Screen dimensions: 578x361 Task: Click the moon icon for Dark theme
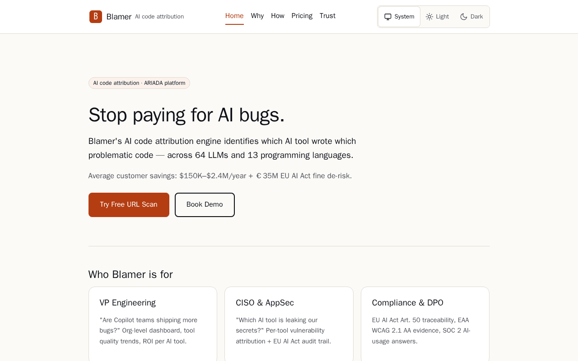click(x=464, y=17)
